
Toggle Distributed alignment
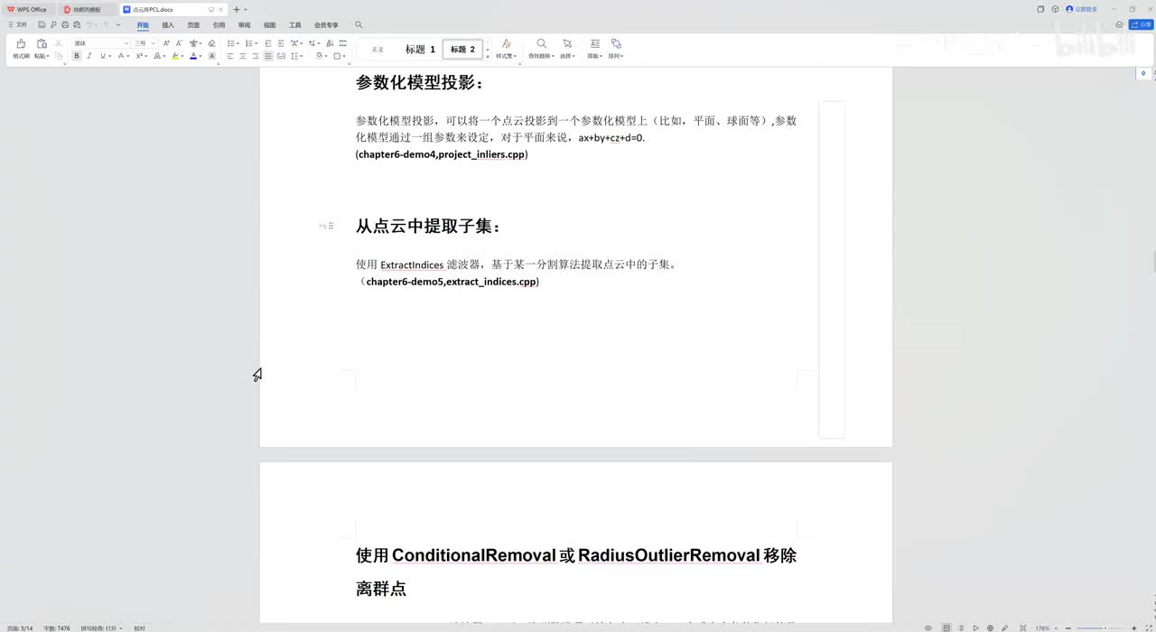pyautogui.click(x=281, y=56)
